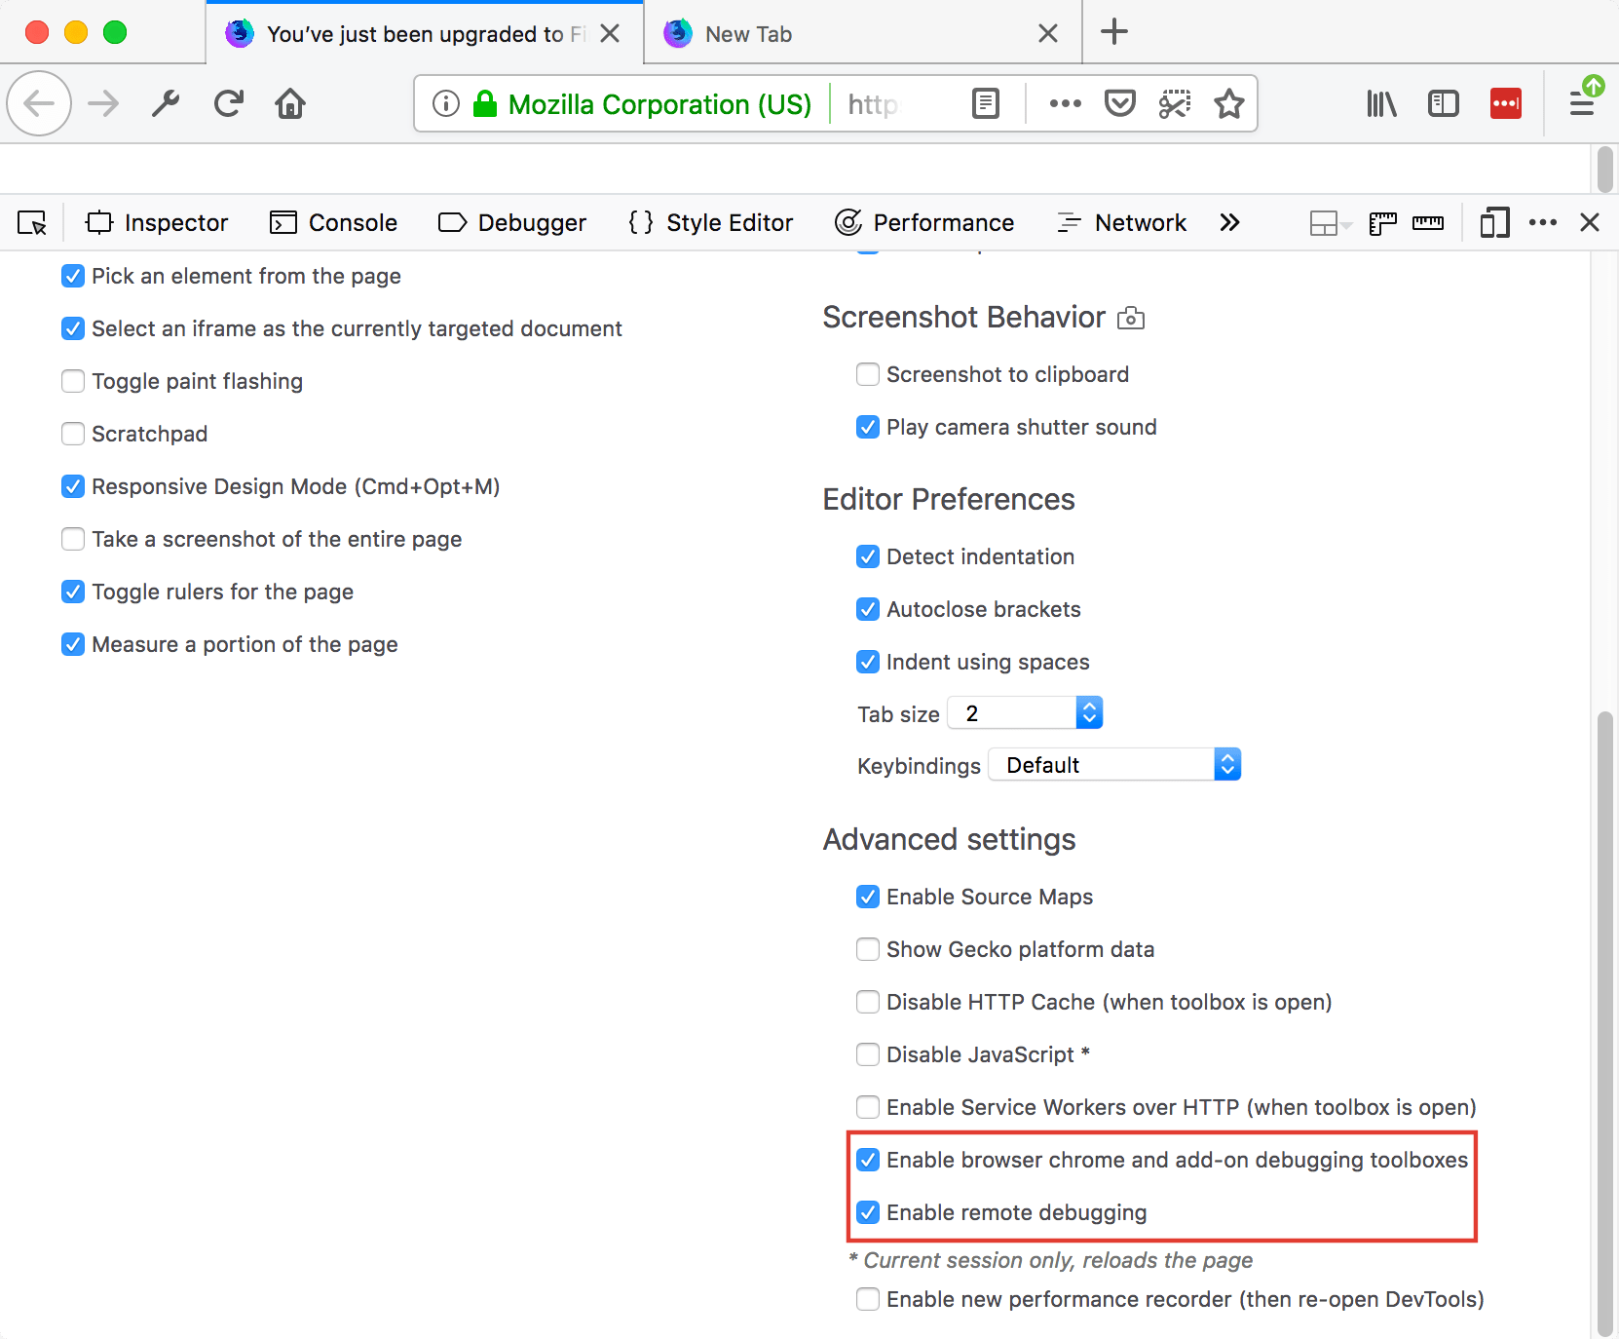Open the Network panel tab
Screen dimensions: 1619x1339
(x=1122, y=222)
